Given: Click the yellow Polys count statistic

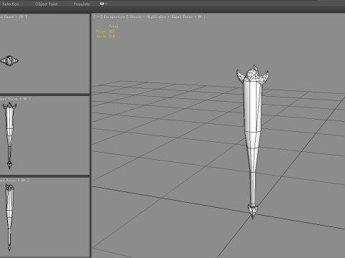Looking at the screenshot, I should click(x=106, y=32).
